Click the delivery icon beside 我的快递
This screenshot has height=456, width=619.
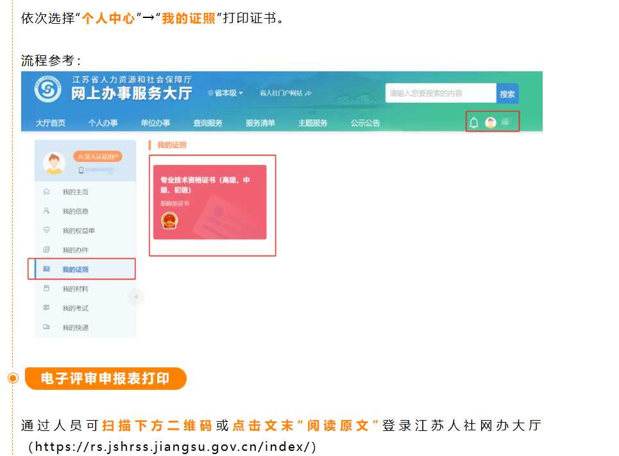click(46, 328)
